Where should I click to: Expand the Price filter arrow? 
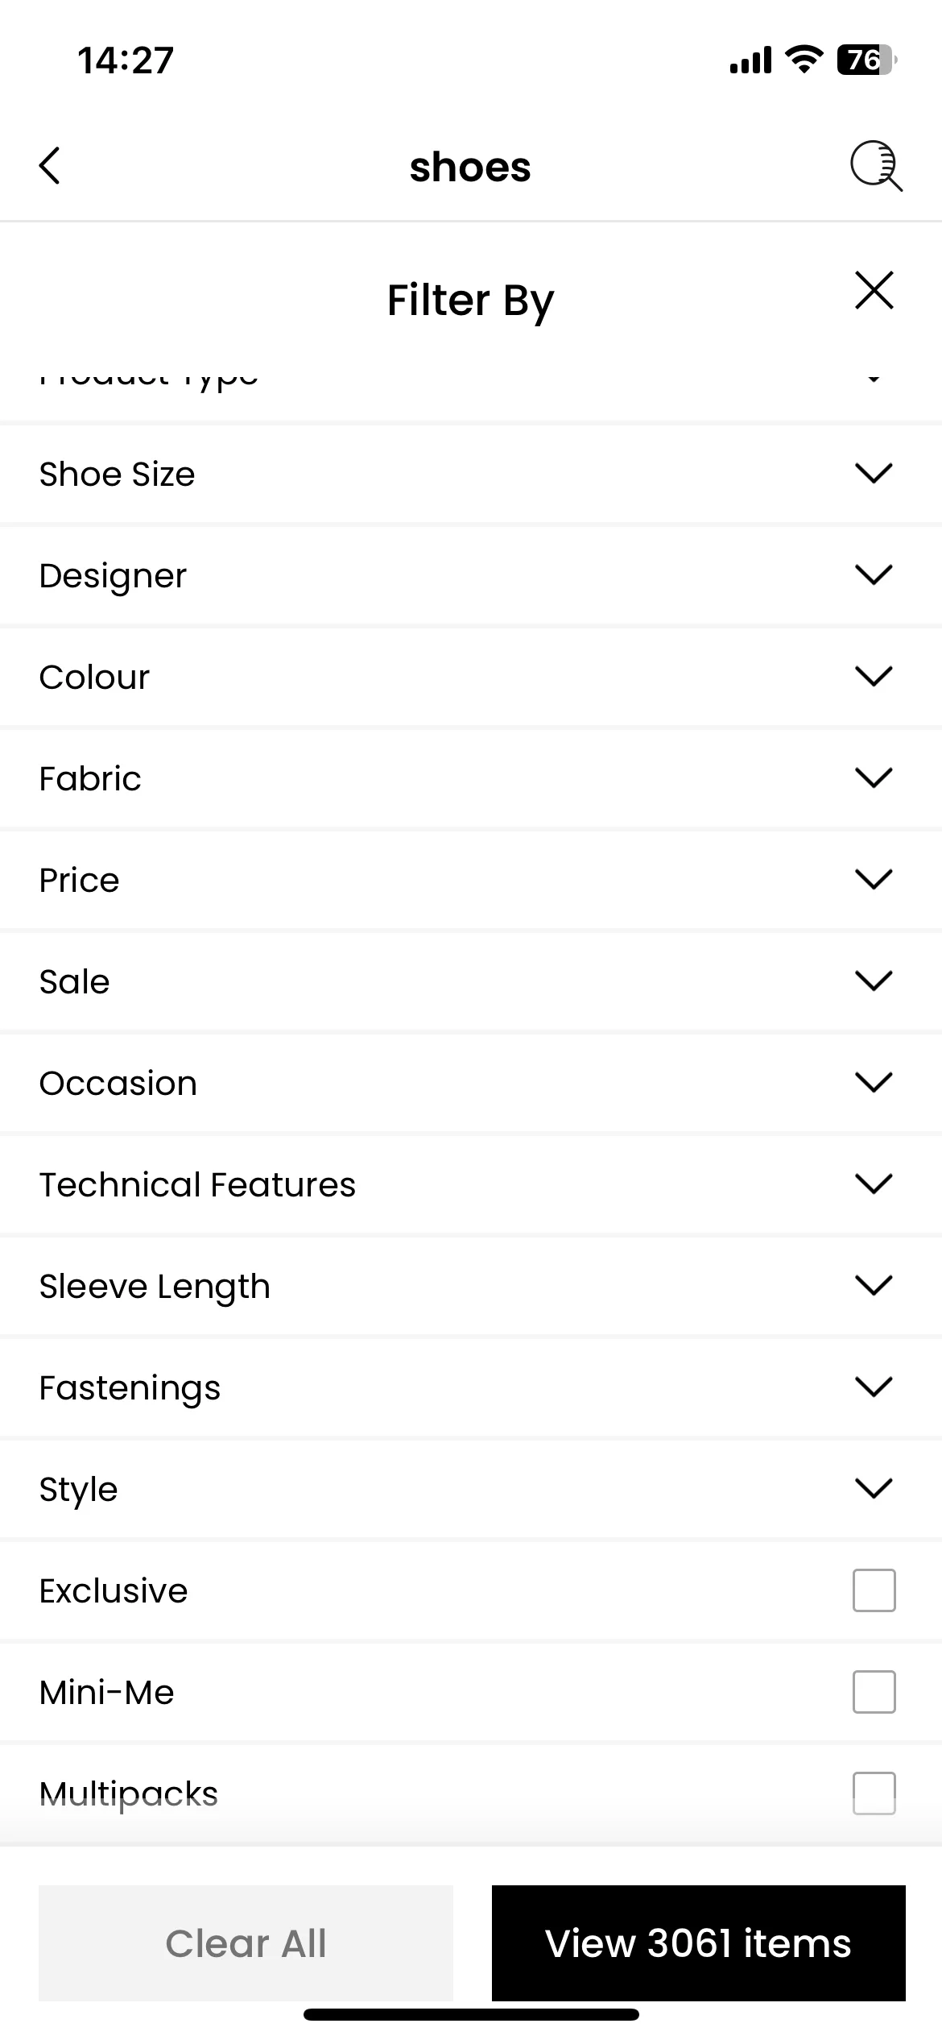(874, 879)
